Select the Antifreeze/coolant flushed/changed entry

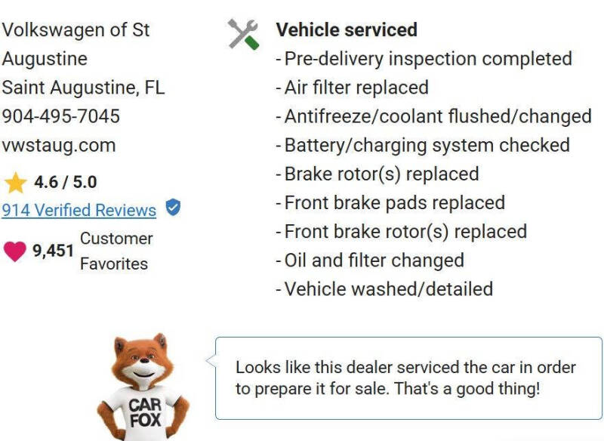pos(433,116)
